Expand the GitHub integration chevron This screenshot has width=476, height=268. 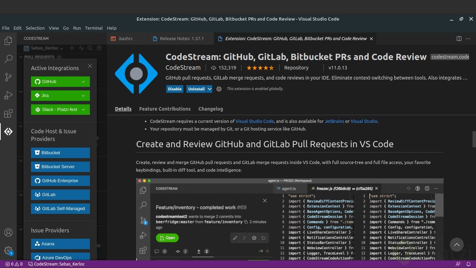[x=83, y=81]
